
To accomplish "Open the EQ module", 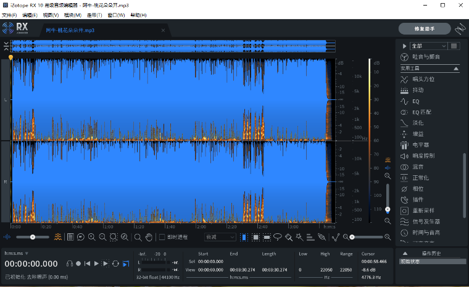I will (415, 101).
